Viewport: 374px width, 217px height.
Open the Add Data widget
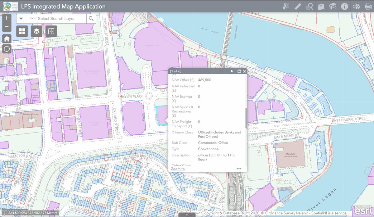coord(321,6)
